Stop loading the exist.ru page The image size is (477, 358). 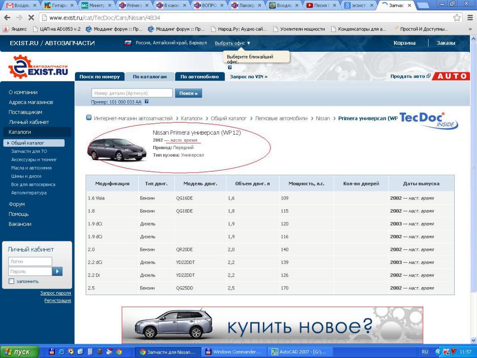point(31,18)
